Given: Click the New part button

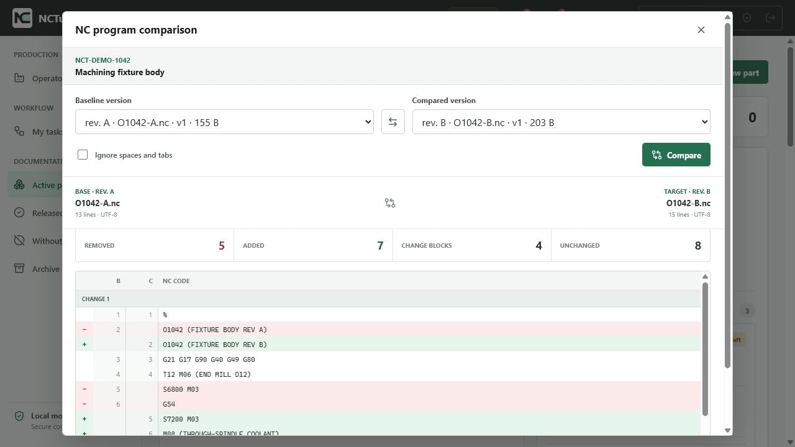Looking at the screenshot, I should 750,73.
